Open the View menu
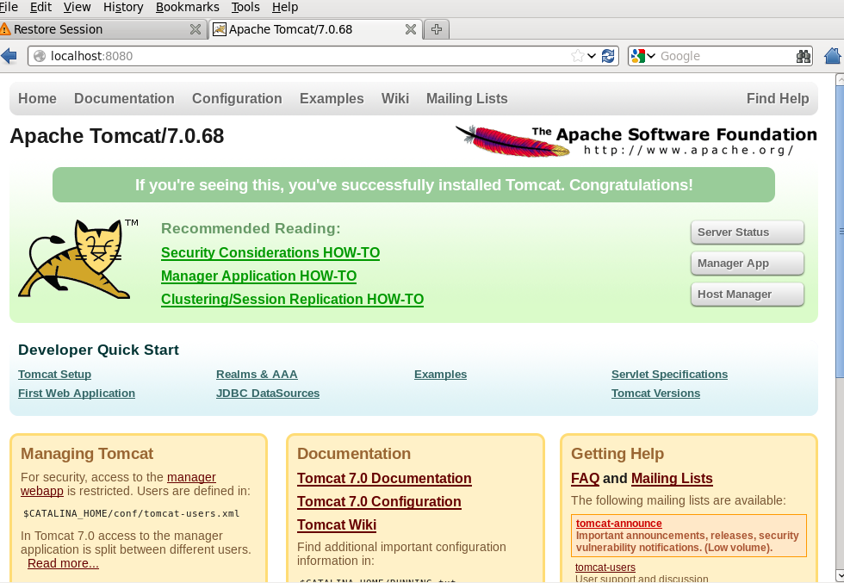 point(77,7)
